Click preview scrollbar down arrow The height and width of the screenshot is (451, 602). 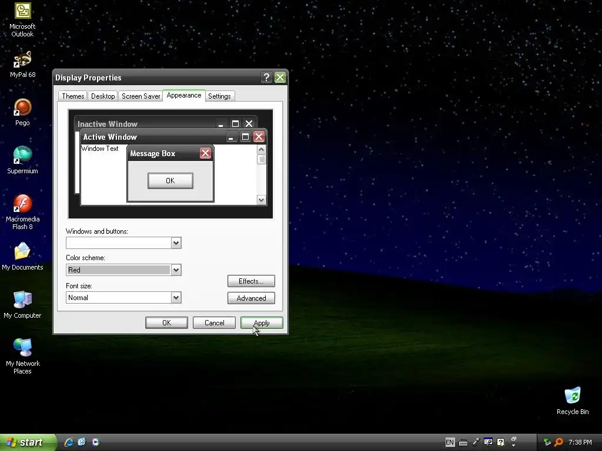tap(262, 200)
